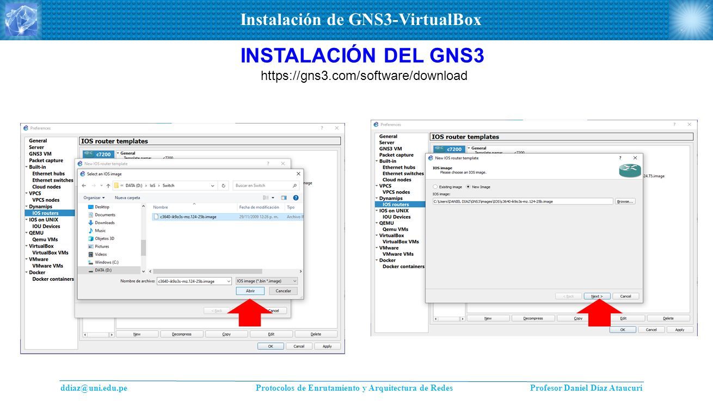
Task: Click Decompress in the left Preferences window
Action: coord(182,334)
